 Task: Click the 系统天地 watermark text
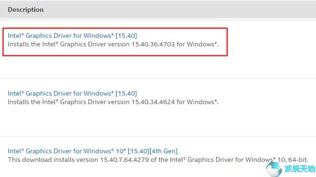[299, 169]
